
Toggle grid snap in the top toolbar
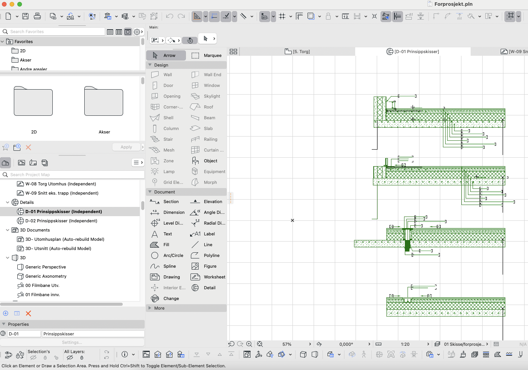[x=282, y=16]
